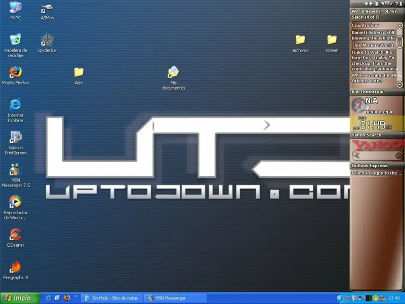Viewport: 405px width, 304px height.
Task: Click the Yahoo Search panel header
Action: tap(366, 135)
